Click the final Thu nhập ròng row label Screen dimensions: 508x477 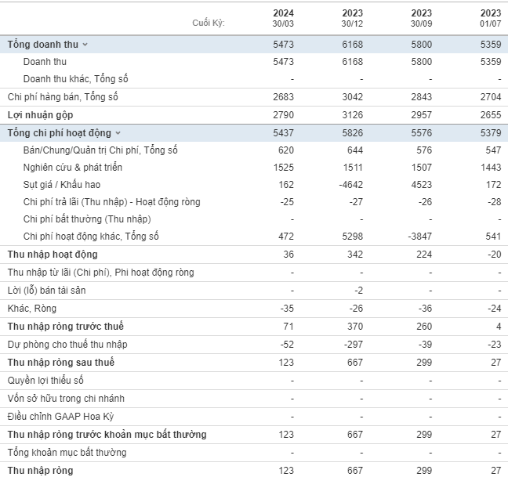click(40, 470)
